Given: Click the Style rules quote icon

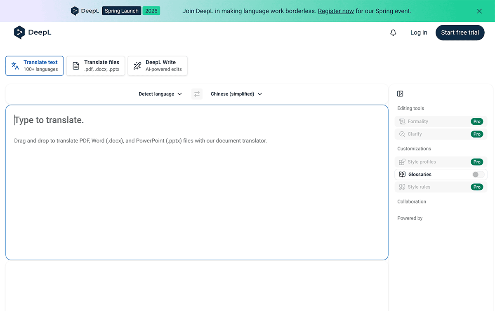Looking at the screenshot, I should pos(402,187).
